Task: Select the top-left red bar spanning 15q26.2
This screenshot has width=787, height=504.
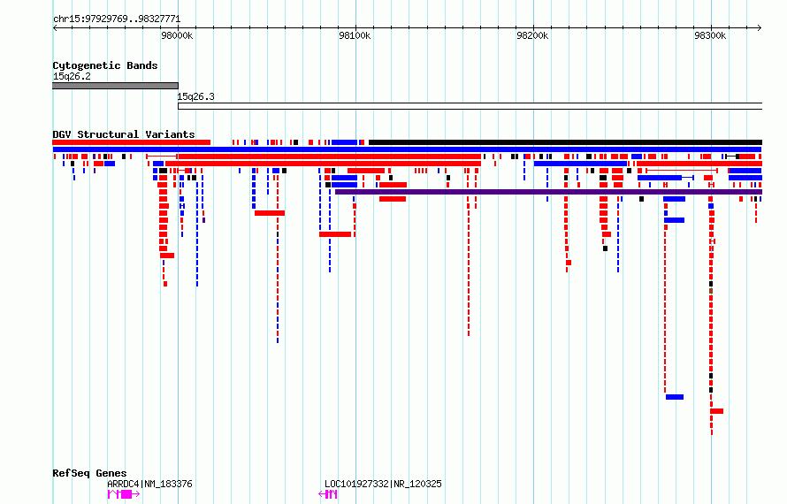Action: click(132, 142)
